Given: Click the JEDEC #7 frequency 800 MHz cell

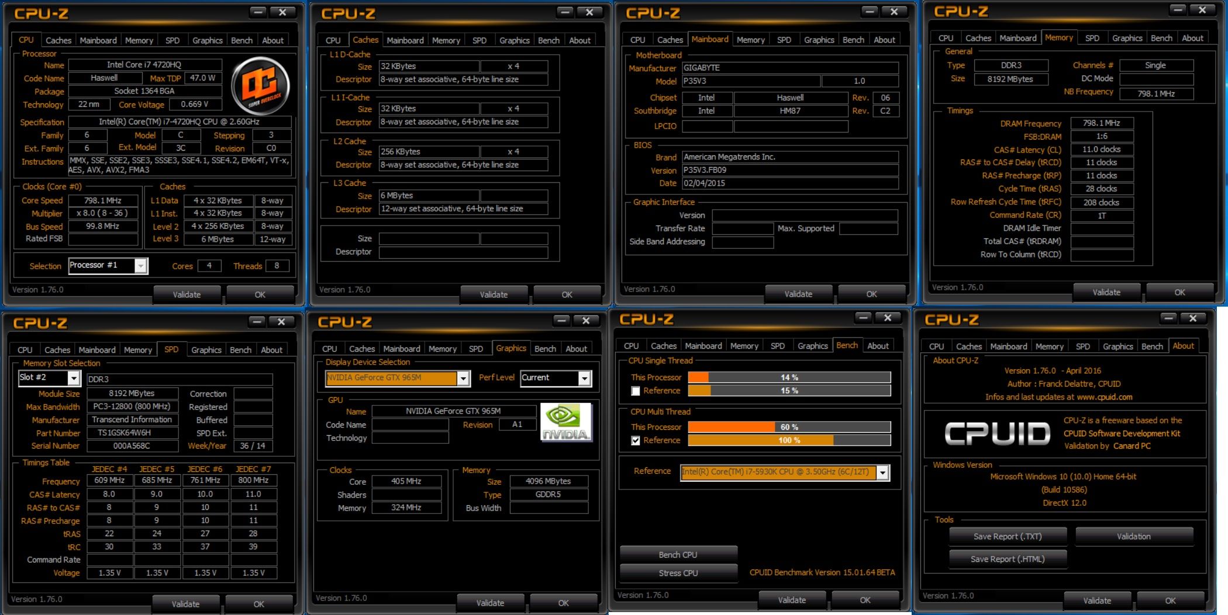Looking at the screenshot, I should [x=253, y=480].
